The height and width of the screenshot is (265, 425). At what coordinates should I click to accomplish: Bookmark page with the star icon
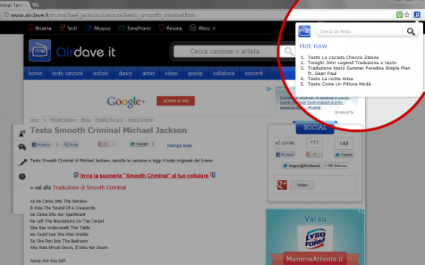coord(407,14)
